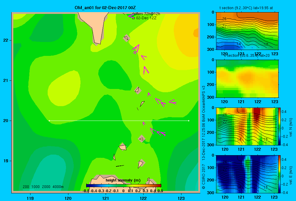
Task: Click the 't section (9.2..30°C) lat=19.95' title
Action: click(246, 8)
